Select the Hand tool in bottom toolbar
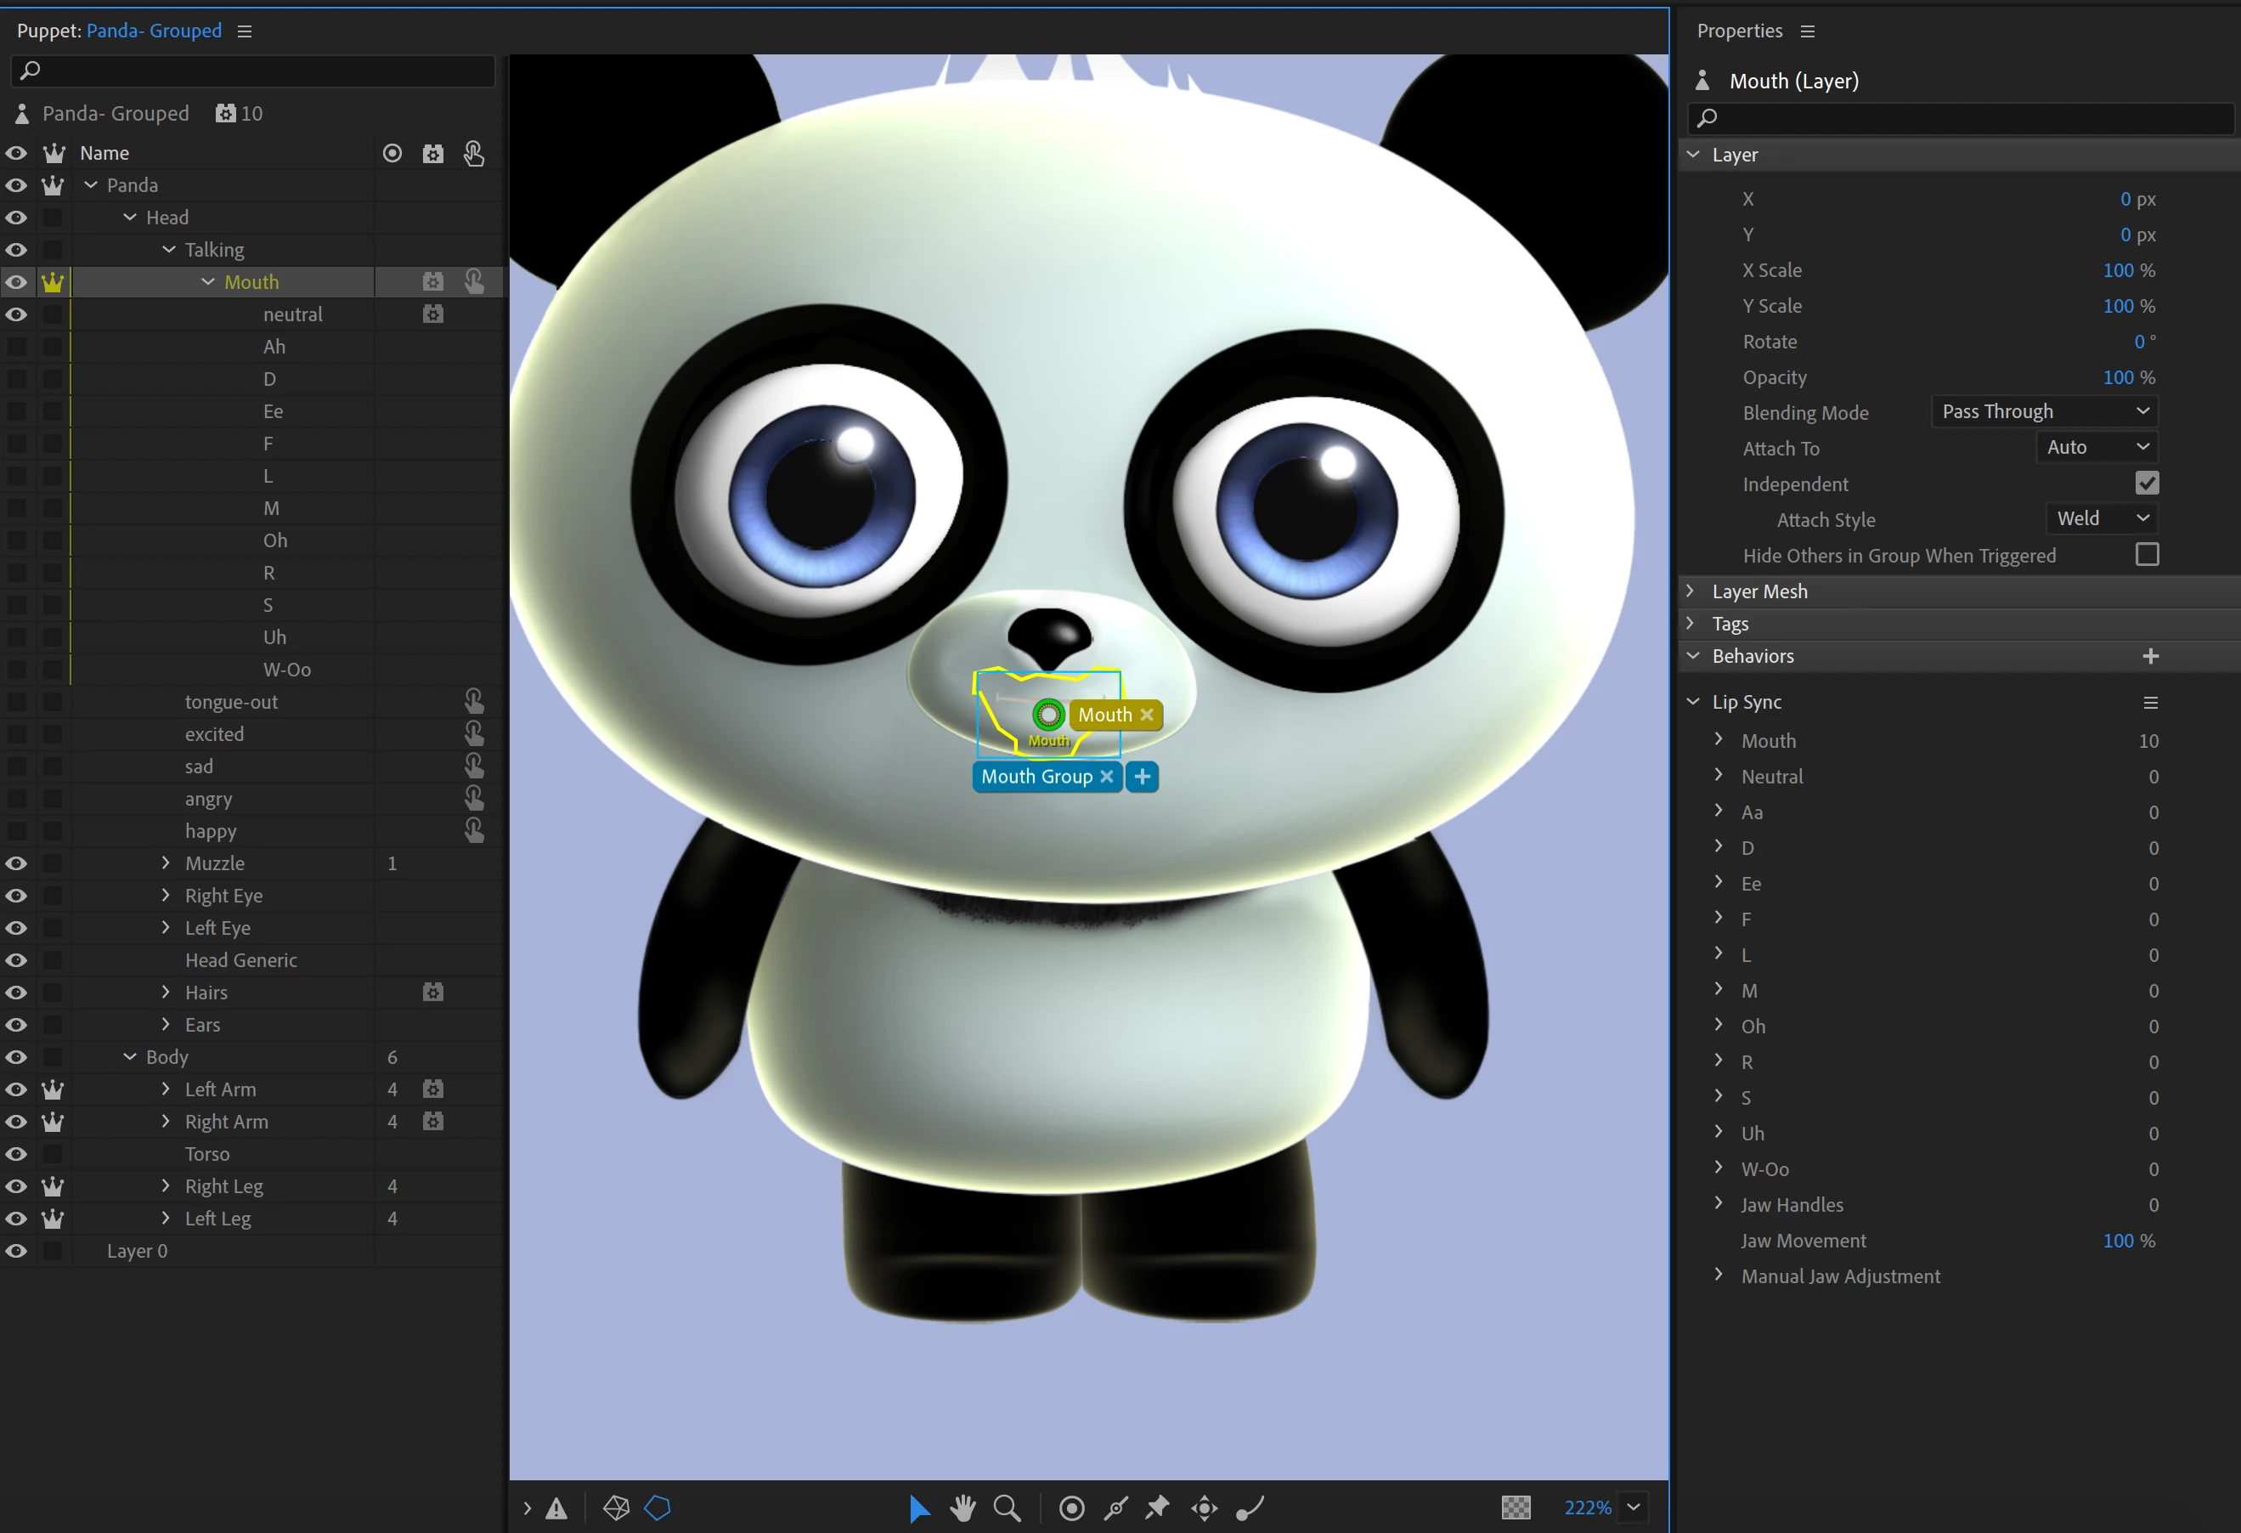Screen dimensions: 2241x1533 tap(962, 1507)
